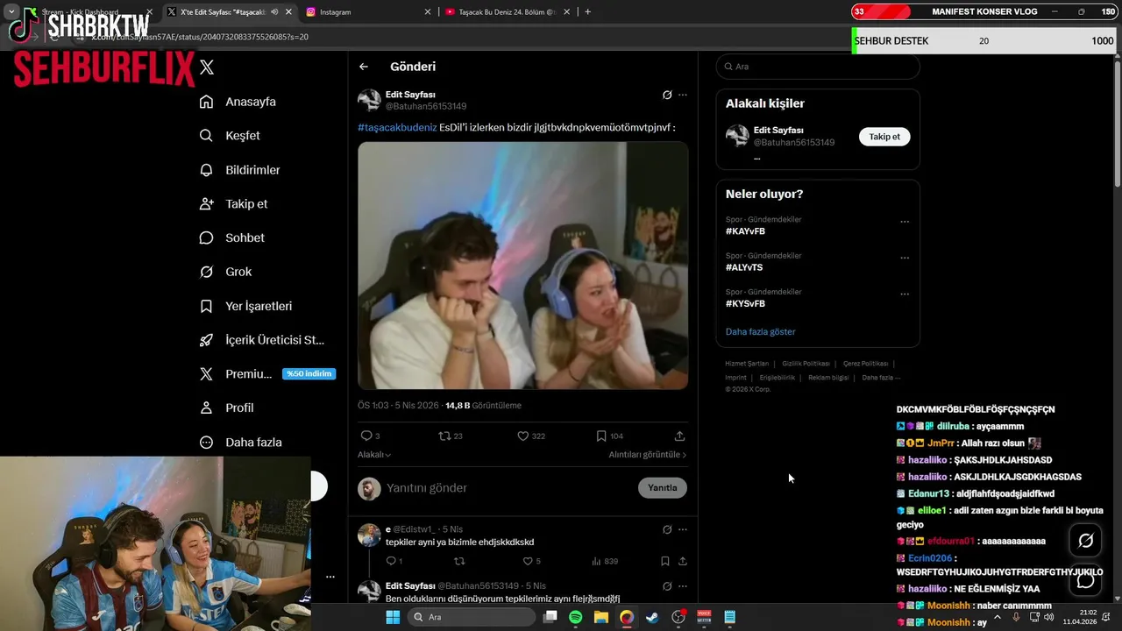1122x631 pixels.
Task: Open File Explorer from the taskbar
Action: click(601, 617)
